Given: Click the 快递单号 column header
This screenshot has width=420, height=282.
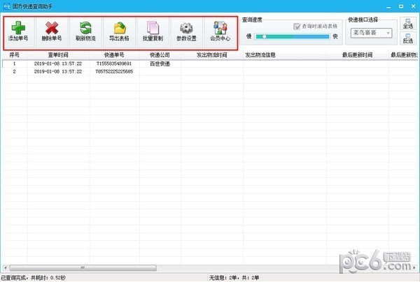Looking at the screenshot, I should click(114, 55).
